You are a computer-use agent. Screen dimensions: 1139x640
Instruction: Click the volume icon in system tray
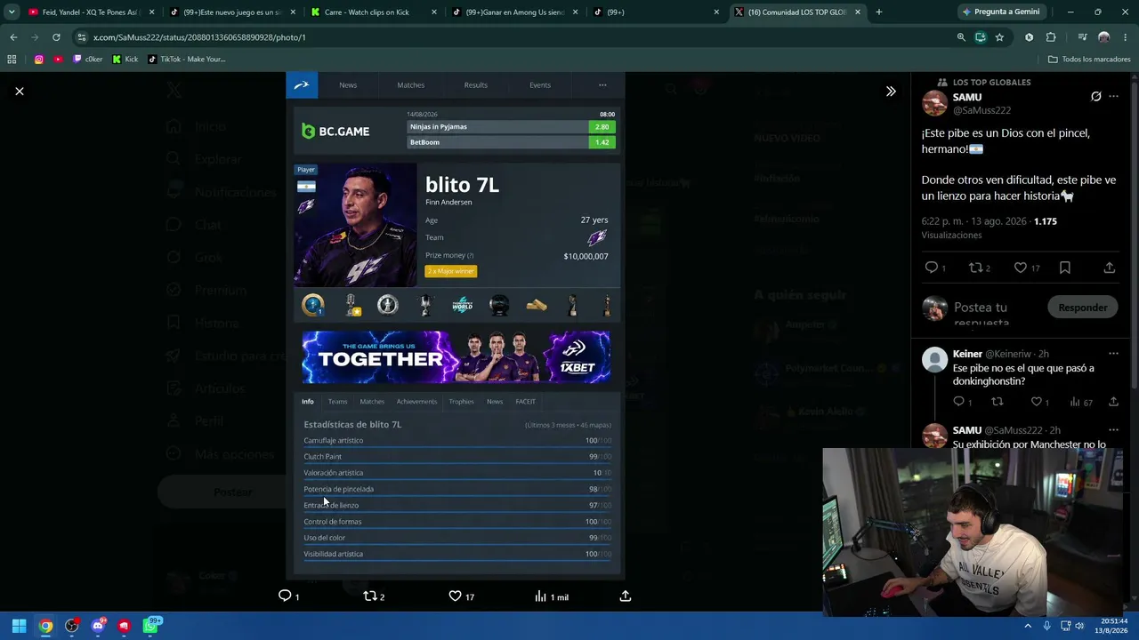click(x=1078, y=626)
